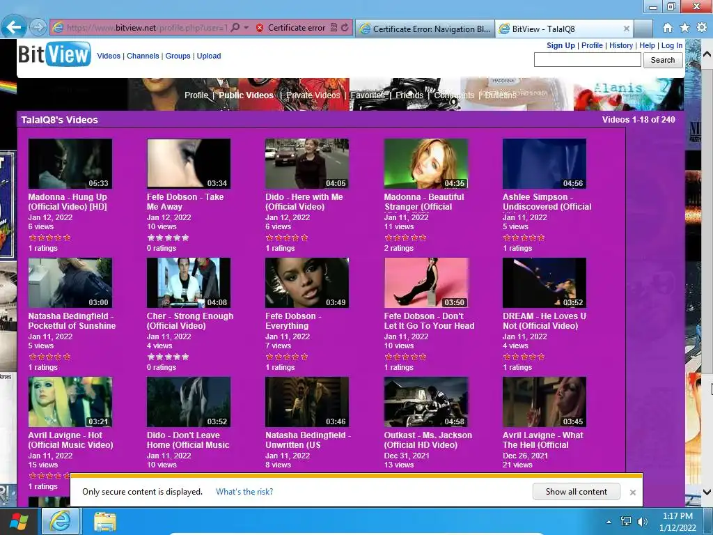Click the Log In link

(x=672, y=45)
